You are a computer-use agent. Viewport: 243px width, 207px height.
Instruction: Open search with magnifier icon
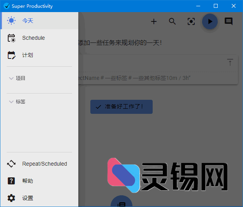(x=173, y=21)
